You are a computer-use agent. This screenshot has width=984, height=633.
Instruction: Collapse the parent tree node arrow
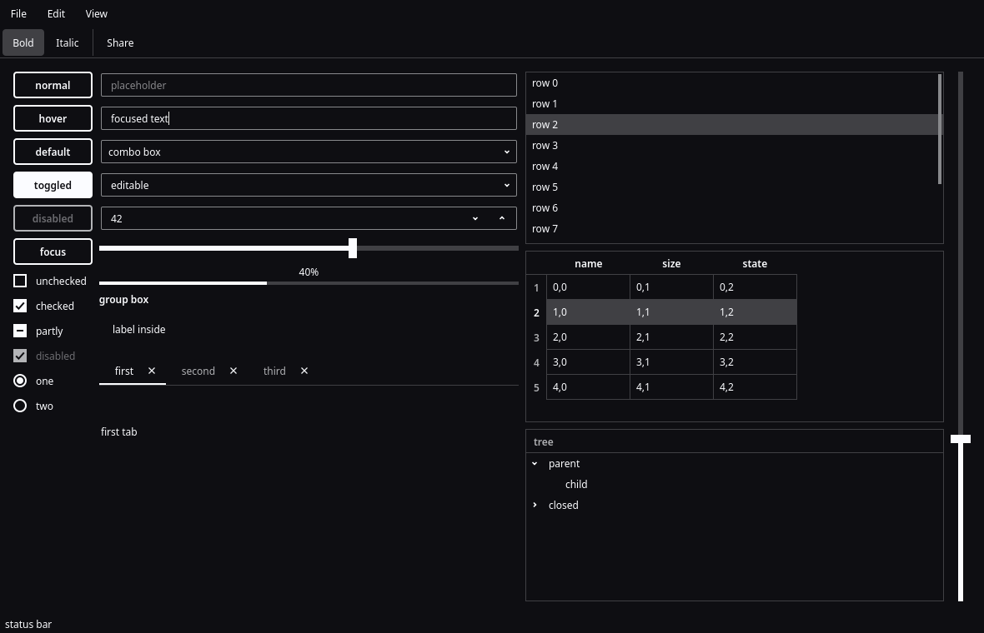click(x=535, y=464)
